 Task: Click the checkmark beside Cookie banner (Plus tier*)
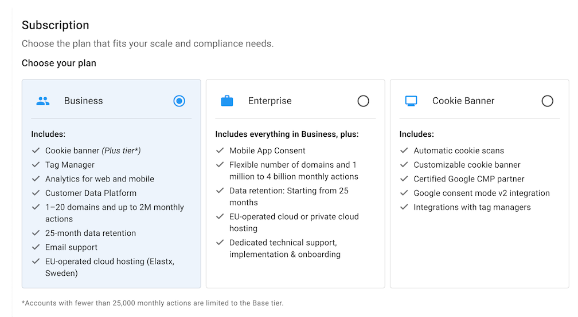36,150
